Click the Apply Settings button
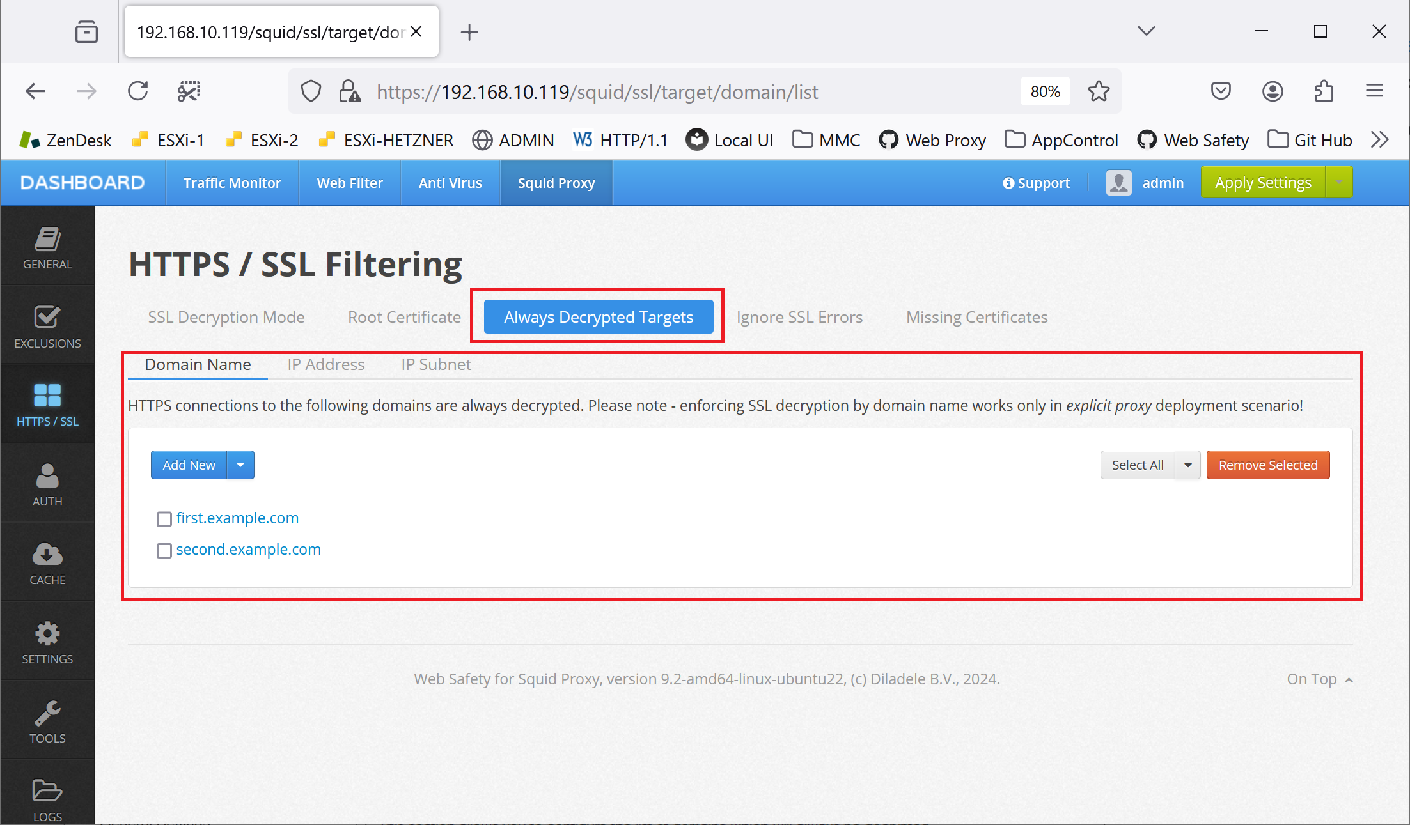The image size is (1410, 825). [x=1263, y=182]
